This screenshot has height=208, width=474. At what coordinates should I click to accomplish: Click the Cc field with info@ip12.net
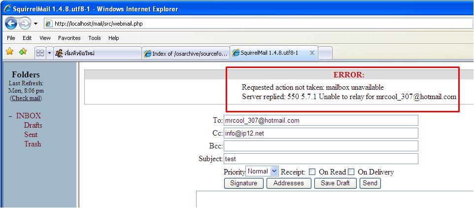[321, 133]
